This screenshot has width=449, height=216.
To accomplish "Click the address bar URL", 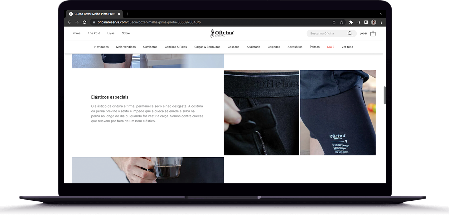I will [149, 22].
